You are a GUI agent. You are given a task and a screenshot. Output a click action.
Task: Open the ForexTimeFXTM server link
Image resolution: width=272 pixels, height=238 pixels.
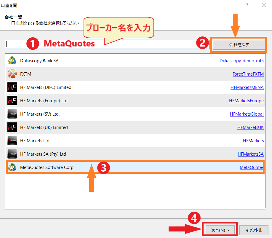[x=248, y=74]
